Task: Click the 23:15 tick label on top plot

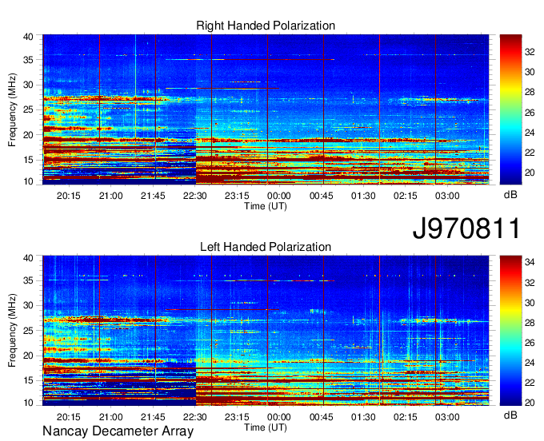Action: [x=237, y=196]
